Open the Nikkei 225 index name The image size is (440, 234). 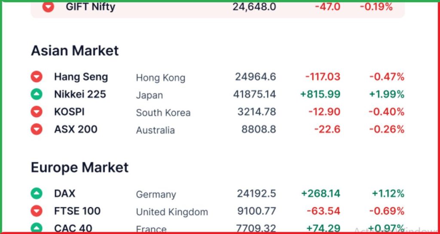[x=80, y=94]
